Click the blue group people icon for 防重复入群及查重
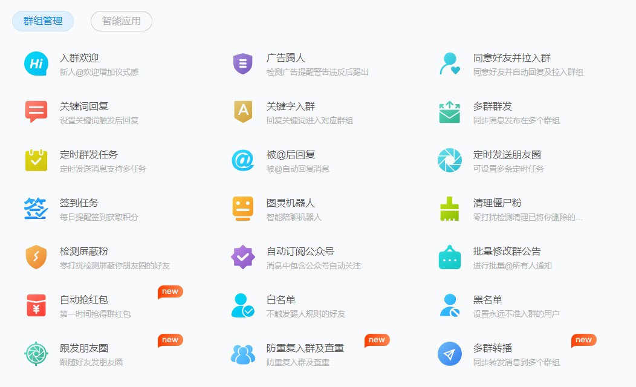The image size is (636, 387). click(243, 354)
